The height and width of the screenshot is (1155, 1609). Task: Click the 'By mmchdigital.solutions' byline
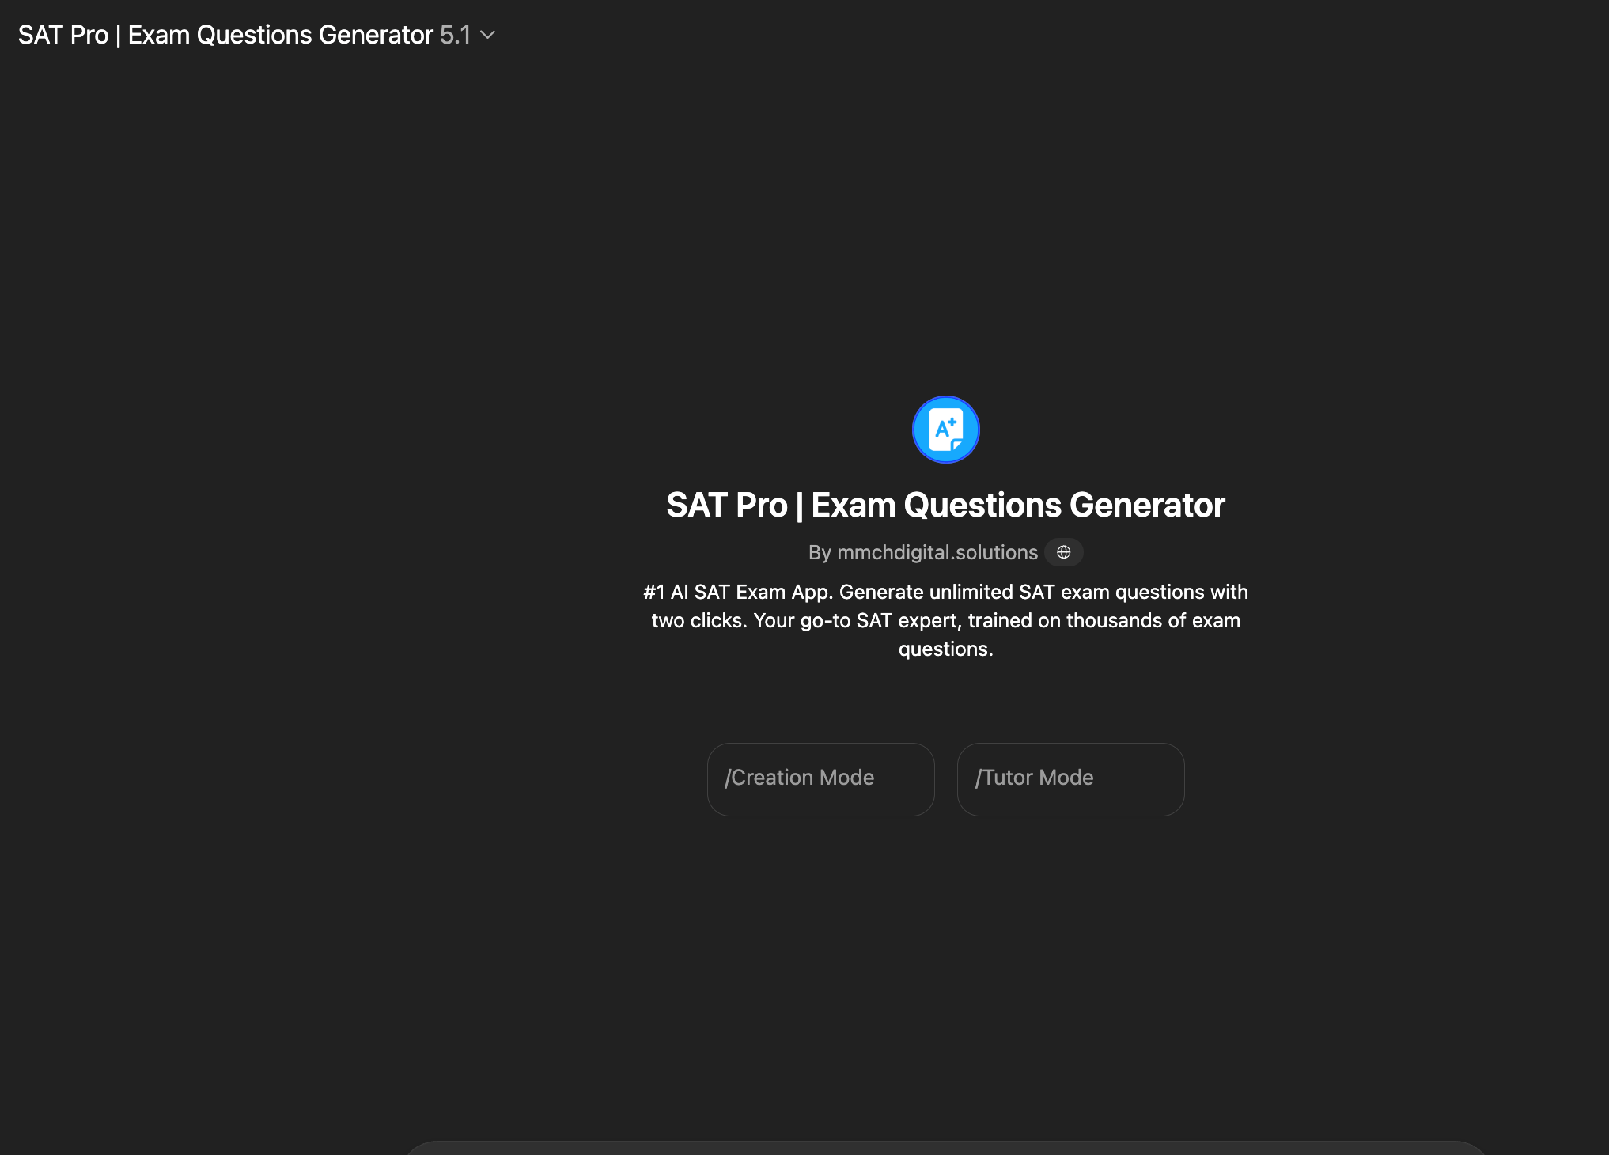(922, 552)
